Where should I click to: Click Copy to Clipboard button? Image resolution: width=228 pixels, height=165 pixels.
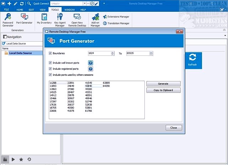point(163,90)
